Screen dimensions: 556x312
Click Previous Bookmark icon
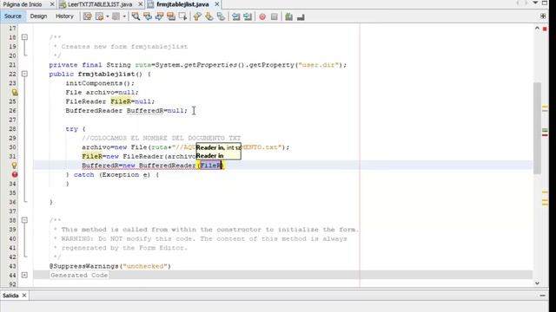coord(197,16)
